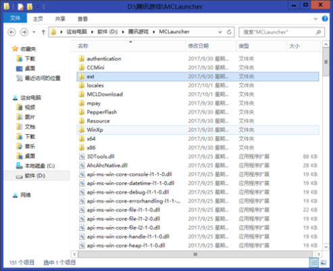Switch to the 主页 ribbon tab
Image resolution: width=333 pixels, height=271 pixels.
tap(38, 19)
